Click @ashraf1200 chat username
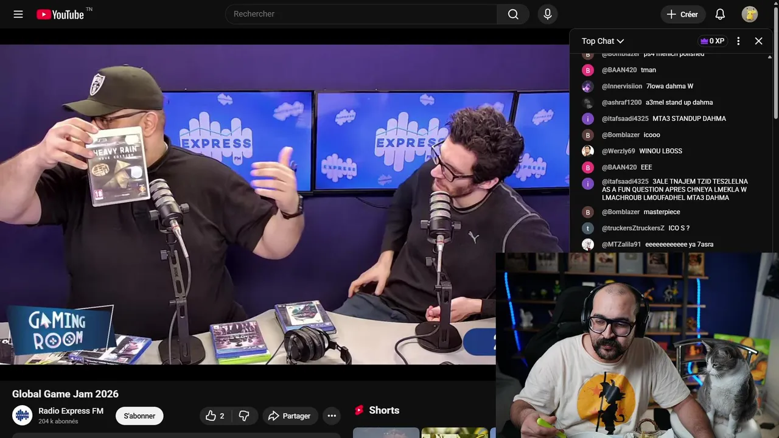The image size is (779, 438). point(621,102)
